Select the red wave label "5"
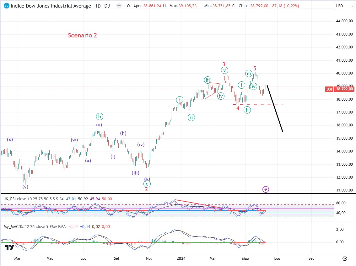 tap(255, 69)
